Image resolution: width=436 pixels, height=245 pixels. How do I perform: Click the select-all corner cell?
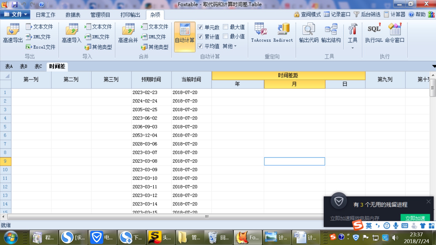pos(5,76)
